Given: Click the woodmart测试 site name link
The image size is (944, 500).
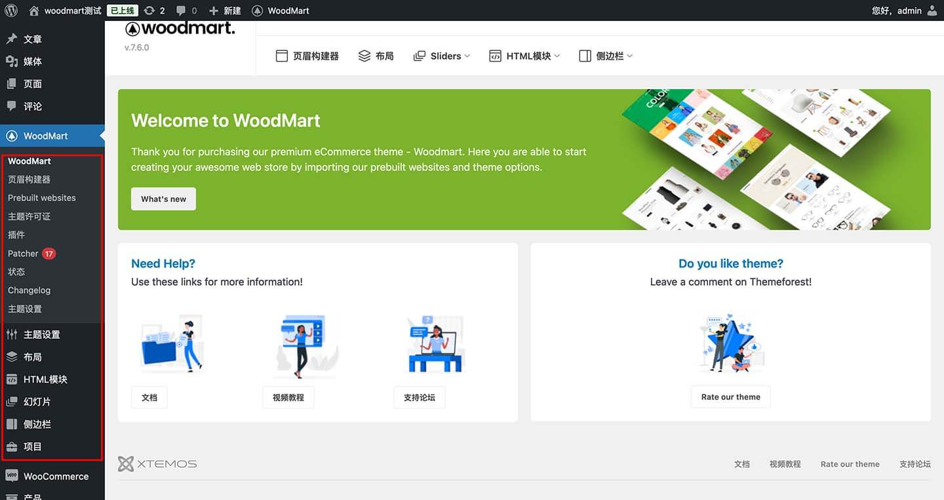Looking at the screenshot, I should [73, 10].
